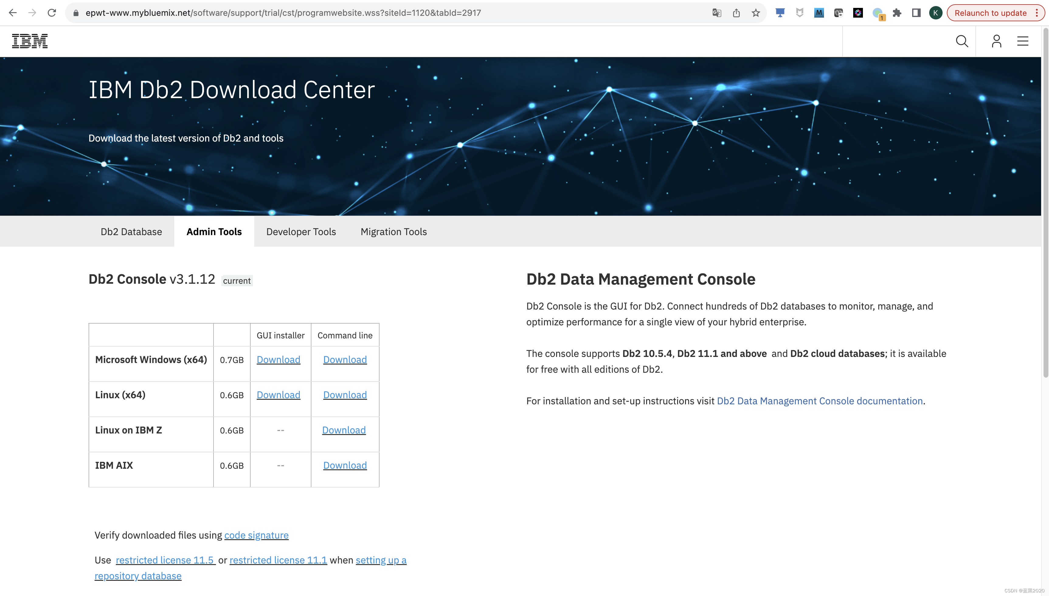Open the Google Translate icon in the address bar

pyautogui.click(x=716, y=13)
